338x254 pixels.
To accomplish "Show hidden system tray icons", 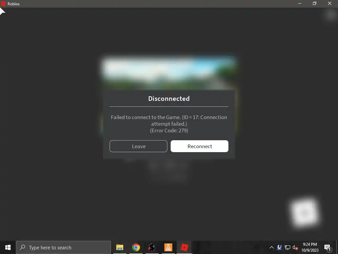I will click(272, 247).
